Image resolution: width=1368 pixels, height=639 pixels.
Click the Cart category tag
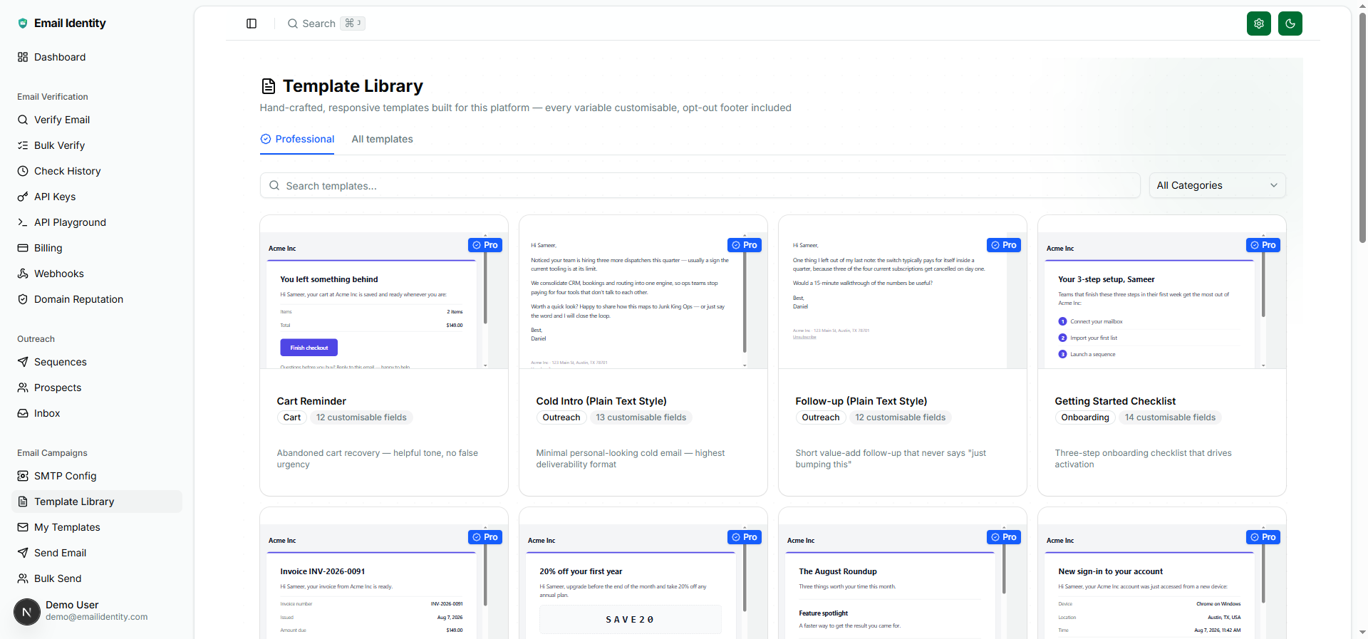pyautogui.click(x=292, y=417)
